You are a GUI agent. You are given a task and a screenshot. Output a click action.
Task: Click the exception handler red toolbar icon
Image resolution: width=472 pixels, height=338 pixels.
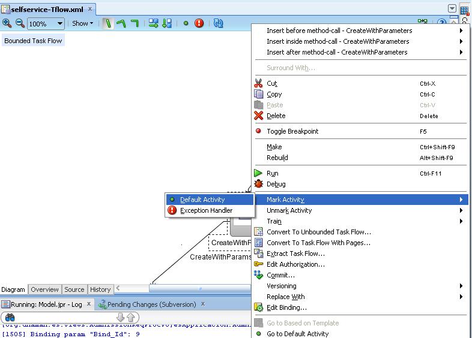(199, 24)
